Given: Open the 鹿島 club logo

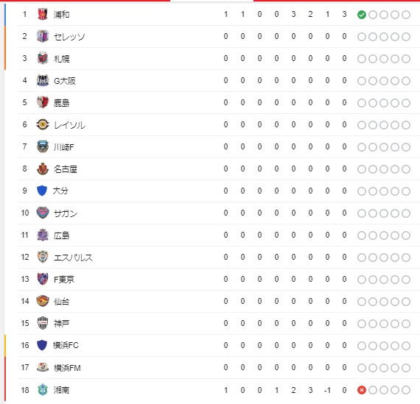Looking at the screenshot, I should click(x=43, y=102).
